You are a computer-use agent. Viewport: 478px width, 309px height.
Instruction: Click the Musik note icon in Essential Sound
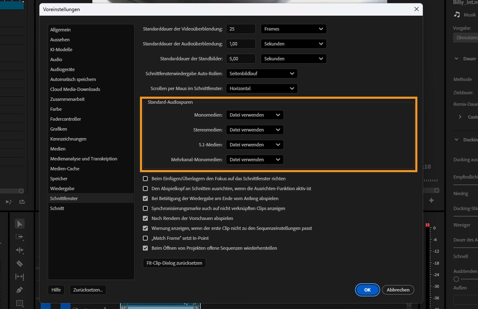click(457, 15)
